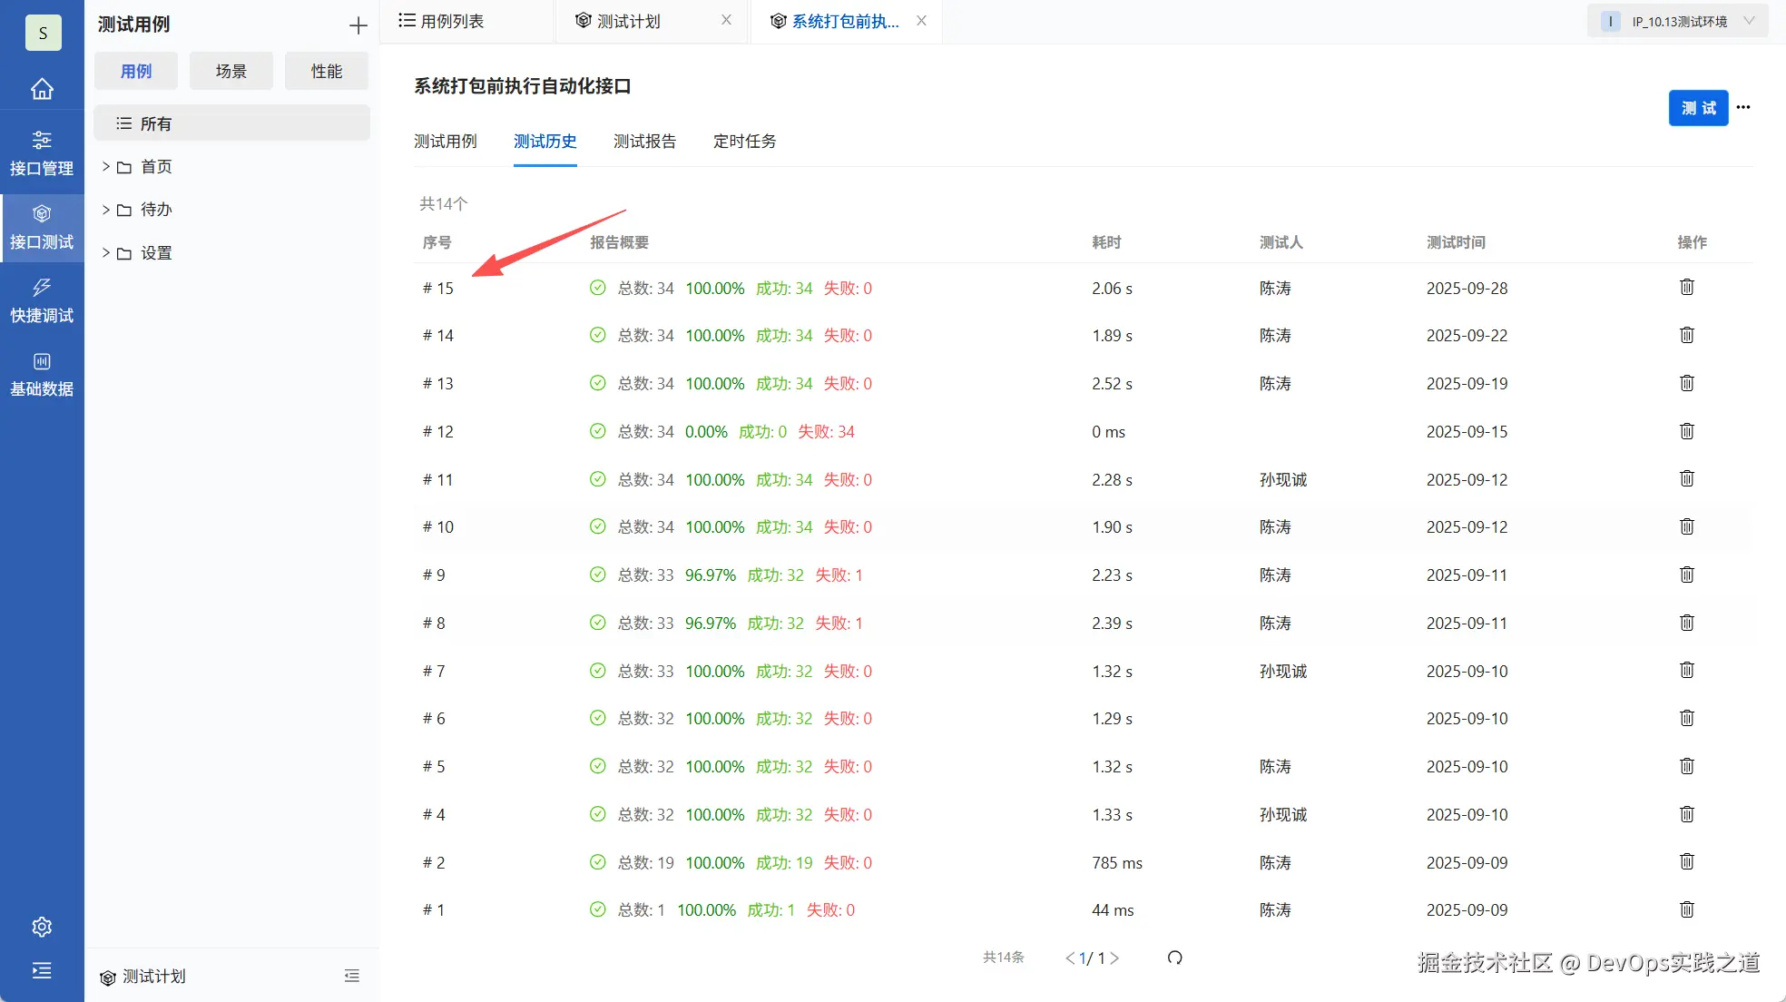This screenshot has height=1002, width=1786.
Task: Open 基础数据 in left sidebar
Action: (x=42, y=373)
